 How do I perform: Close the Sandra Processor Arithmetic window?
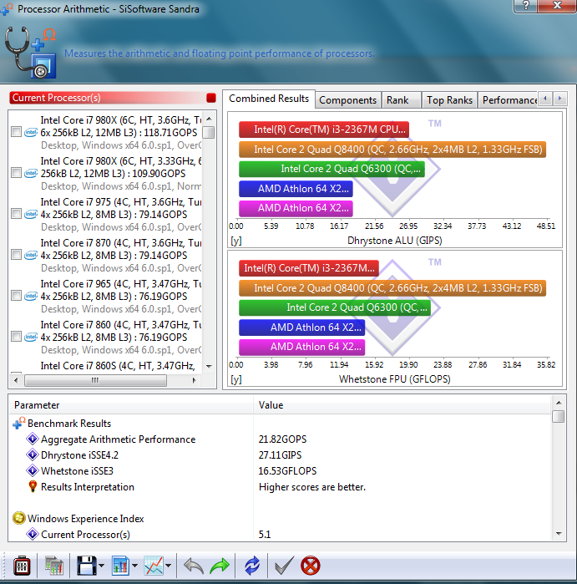click(x=557, y=6)
